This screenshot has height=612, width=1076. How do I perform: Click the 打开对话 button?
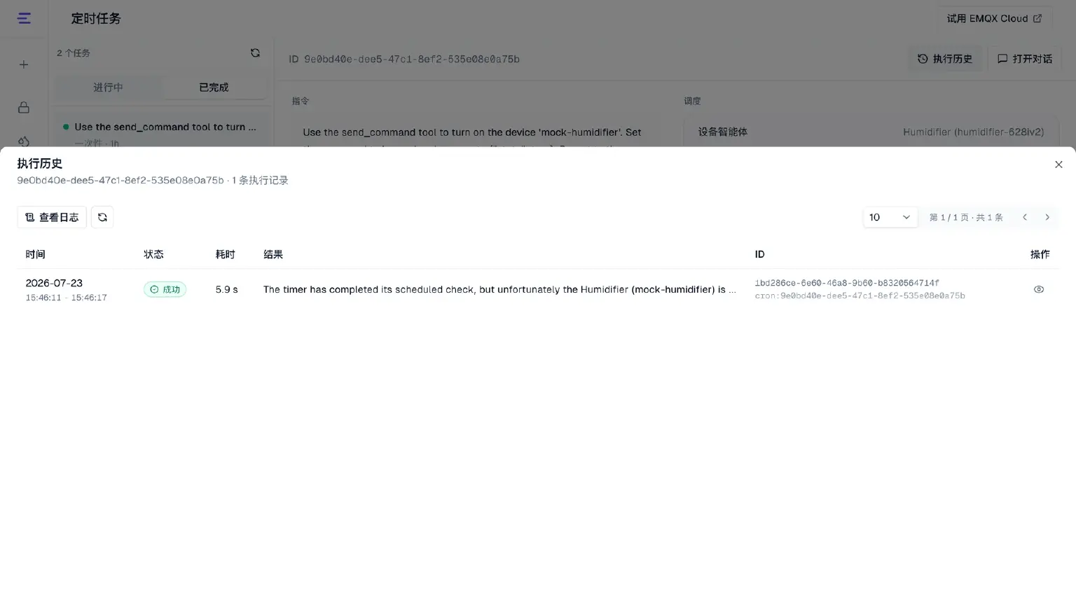[1025, 59]
